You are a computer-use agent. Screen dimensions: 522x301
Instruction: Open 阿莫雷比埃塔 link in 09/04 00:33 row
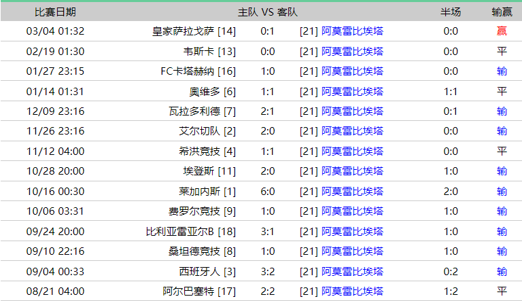[x=352, y=271]
